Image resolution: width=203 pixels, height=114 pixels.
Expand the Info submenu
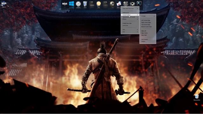[130, 29]
